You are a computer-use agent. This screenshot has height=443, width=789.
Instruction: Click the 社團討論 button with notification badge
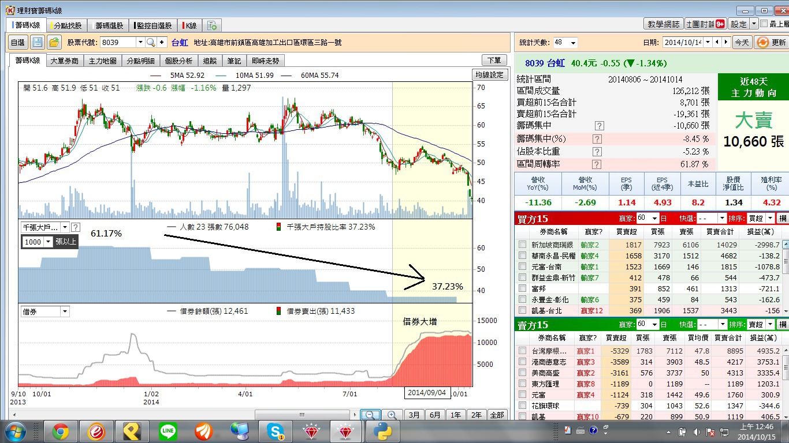click(x=705, y=24)
